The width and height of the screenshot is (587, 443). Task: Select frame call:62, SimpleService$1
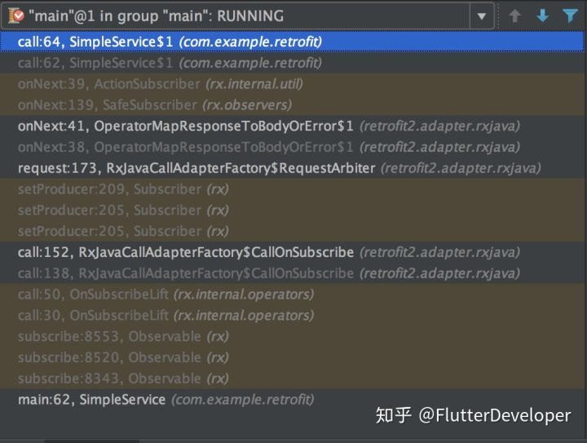pyautogui.click(x=170, y=63)
